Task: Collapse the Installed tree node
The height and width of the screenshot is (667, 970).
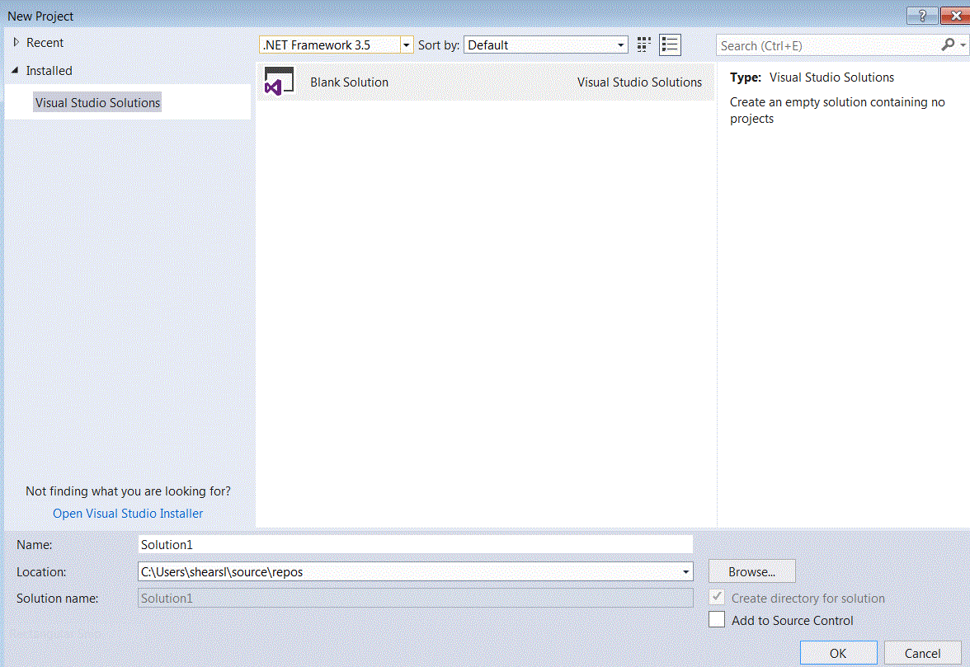Action: (x=15, y=70)
